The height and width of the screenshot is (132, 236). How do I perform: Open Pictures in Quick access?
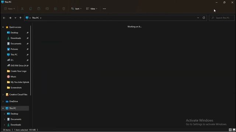tap(14, 49)
